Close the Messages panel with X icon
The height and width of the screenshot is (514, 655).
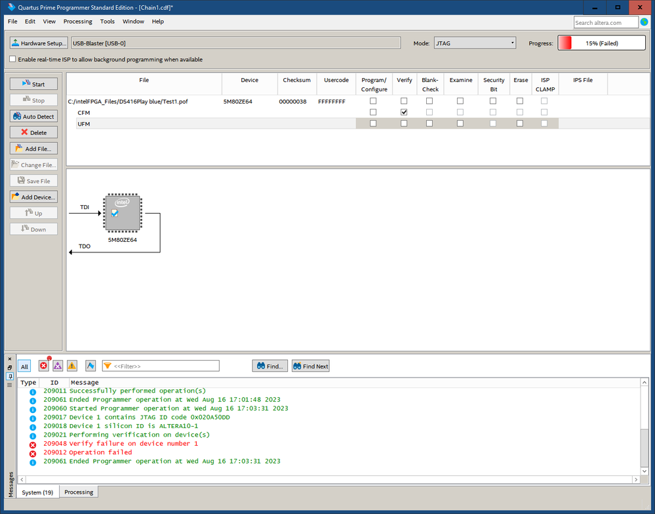(10, 359)
